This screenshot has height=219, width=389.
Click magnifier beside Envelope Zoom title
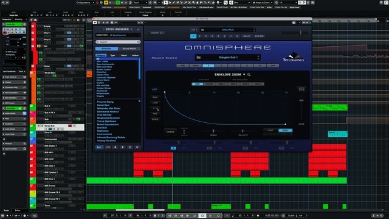point(249,74)
